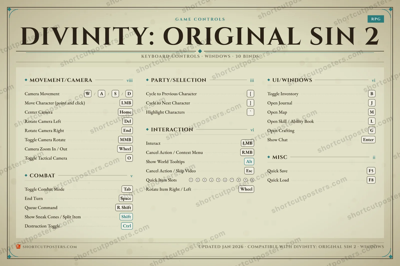The width and height of the screenshot is (400, 266).
Task: Click the Del key for Rotate Camera Left
Action: 127,121
